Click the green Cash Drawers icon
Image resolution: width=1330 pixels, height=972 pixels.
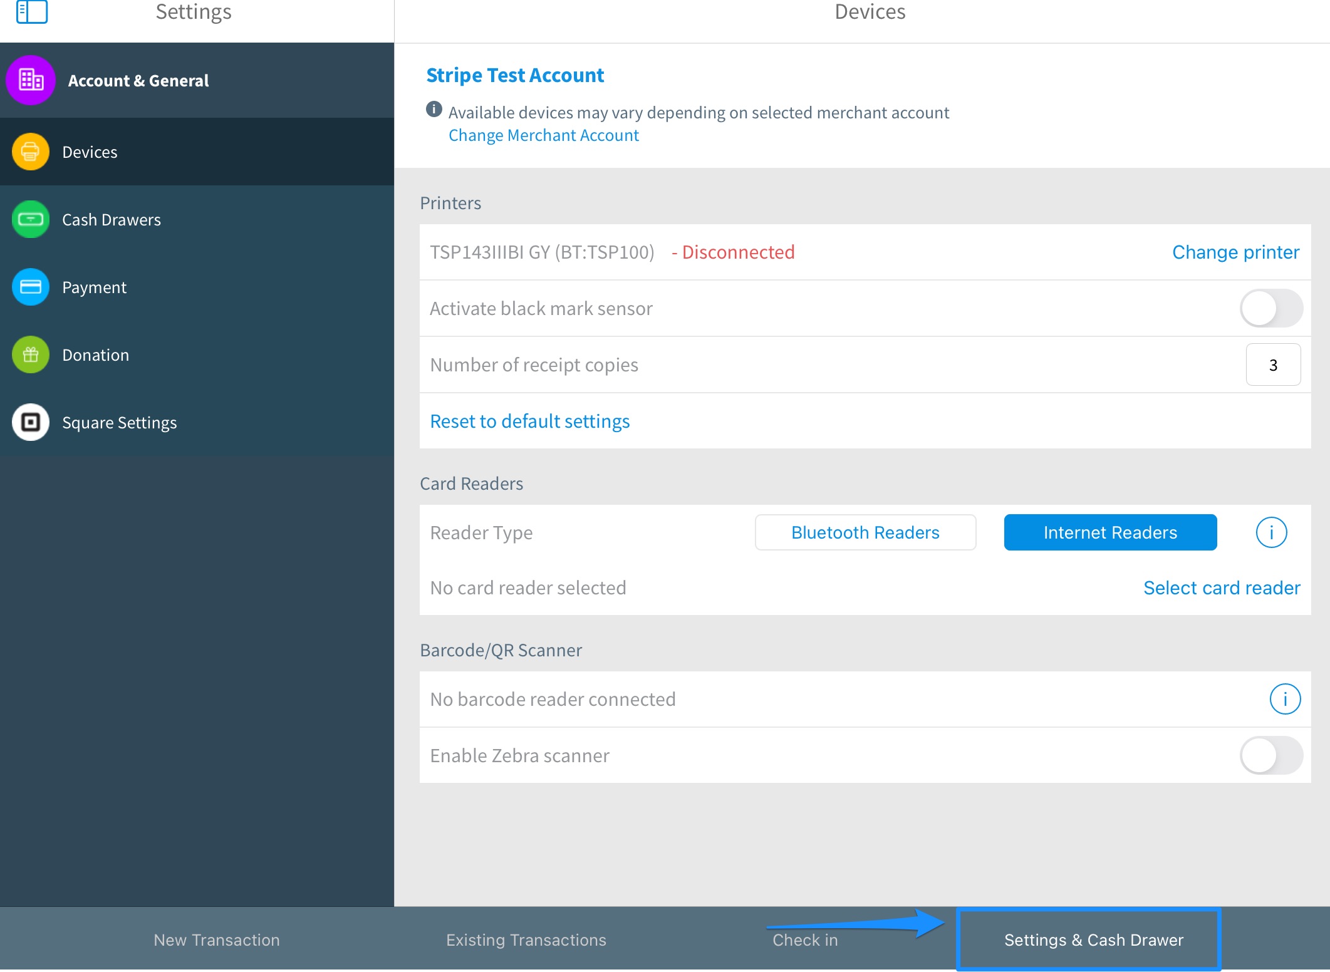[x=31, y=219]
